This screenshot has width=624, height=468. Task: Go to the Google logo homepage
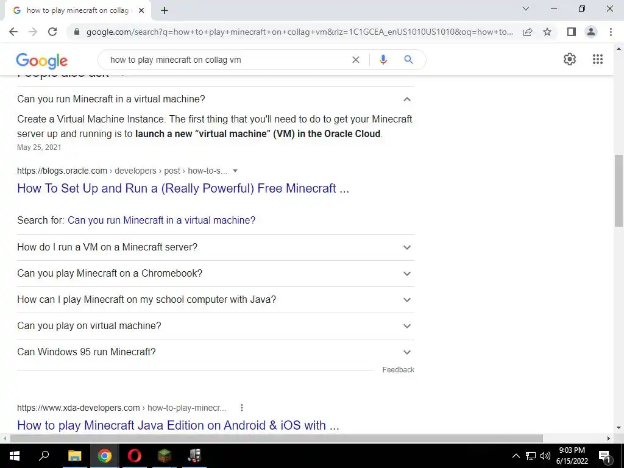[x=42, y=60]
